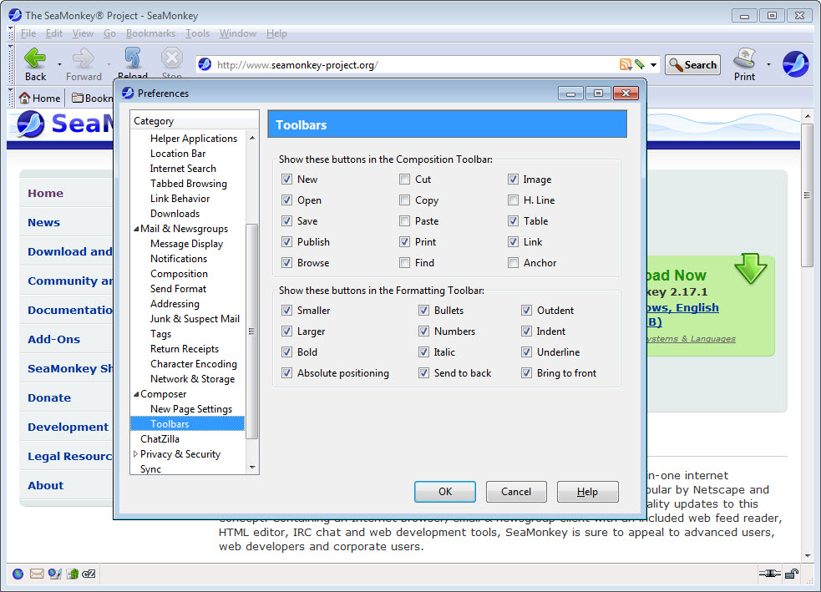Collapse the Mail & Newsgroups category

click(136, 229)
